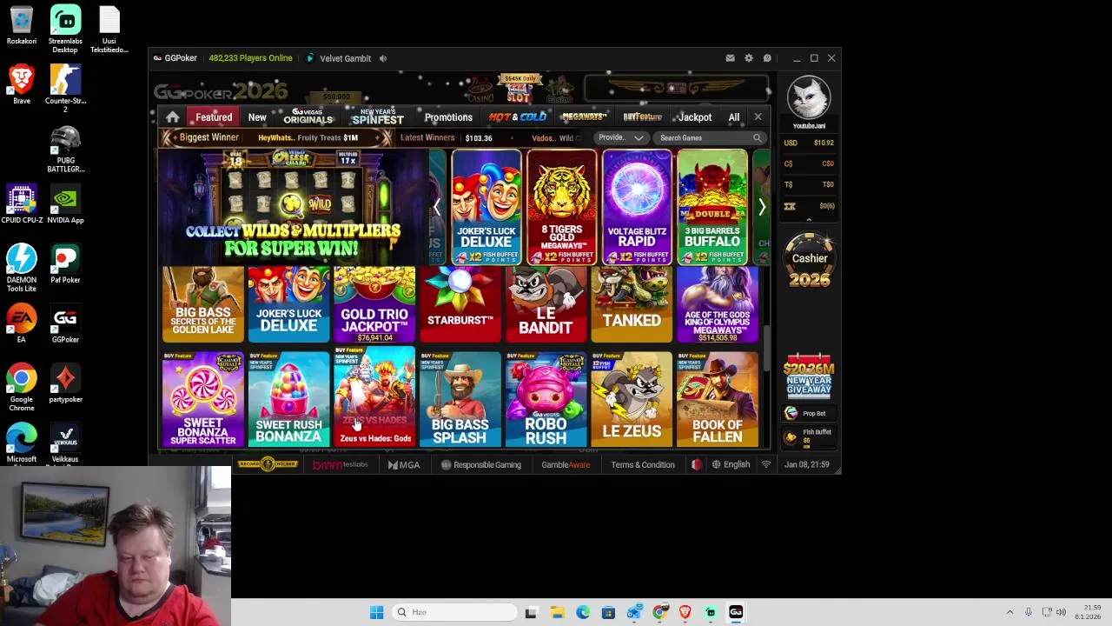1112x626 pixels.
Task: Collapse the balance list chevron
Action: tap(809, 220)
